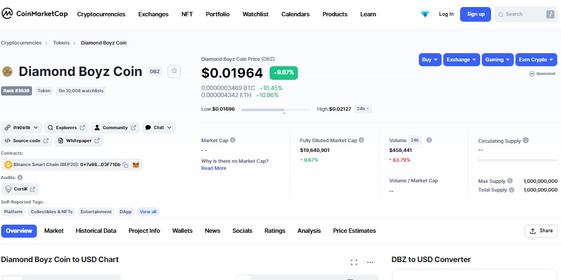The image size is (561, 280).
Task: Click the Log In button
Action: [446, 14]
